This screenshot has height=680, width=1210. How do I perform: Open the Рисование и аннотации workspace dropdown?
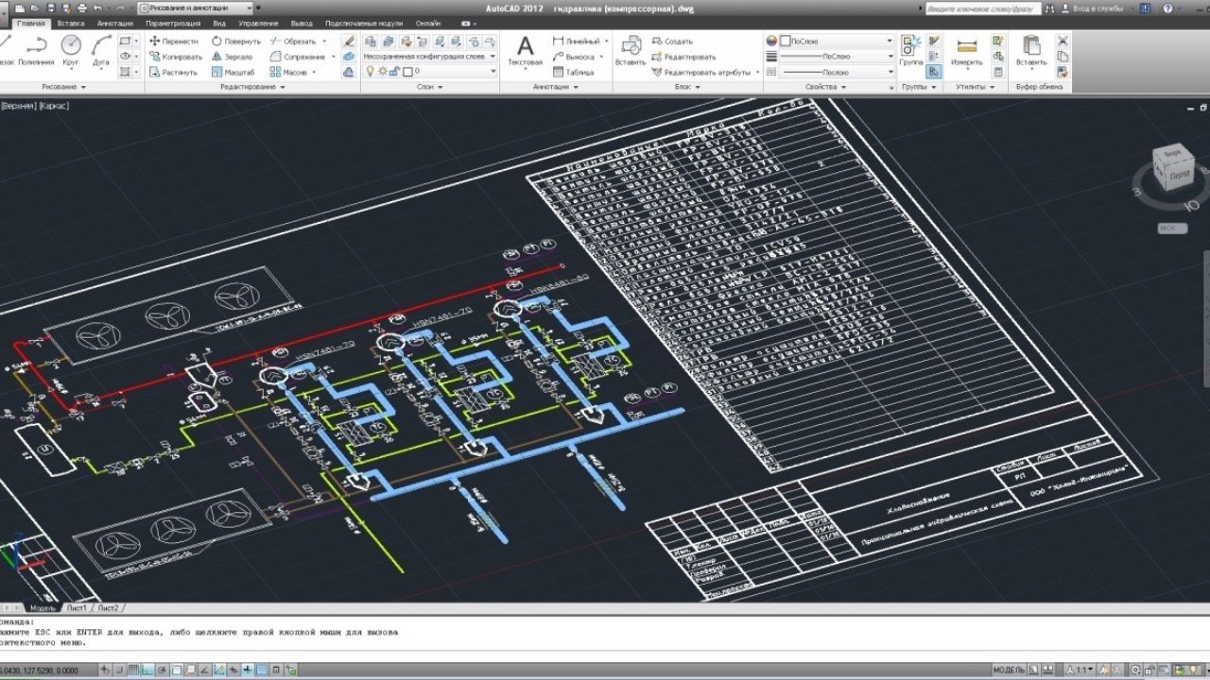pyautogui.click(x=196, y=8)
